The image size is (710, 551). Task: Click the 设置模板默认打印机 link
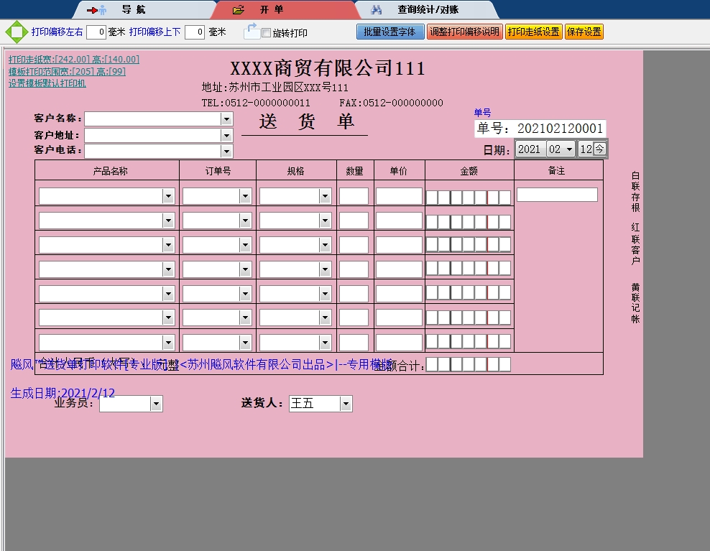click(x=47, y=83)
